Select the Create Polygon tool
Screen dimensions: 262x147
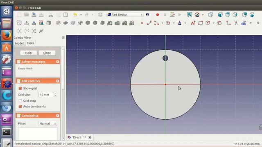pyautogui.click(x=208, y=23)
